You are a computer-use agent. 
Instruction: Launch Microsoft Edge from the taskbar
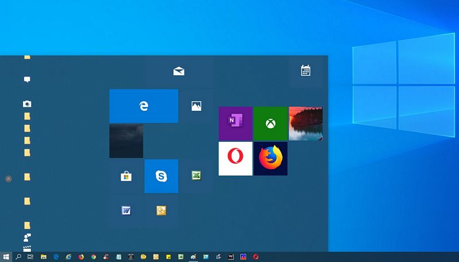(x=56, y=257)
